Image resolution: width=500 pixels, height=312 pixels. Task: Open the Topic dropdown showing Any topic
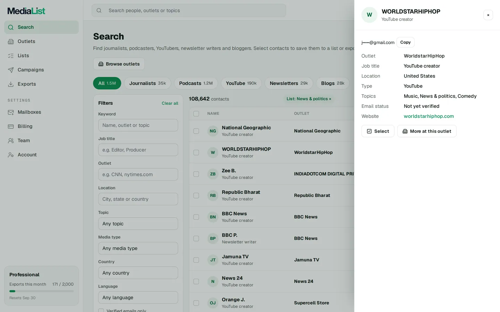[138, 224]
